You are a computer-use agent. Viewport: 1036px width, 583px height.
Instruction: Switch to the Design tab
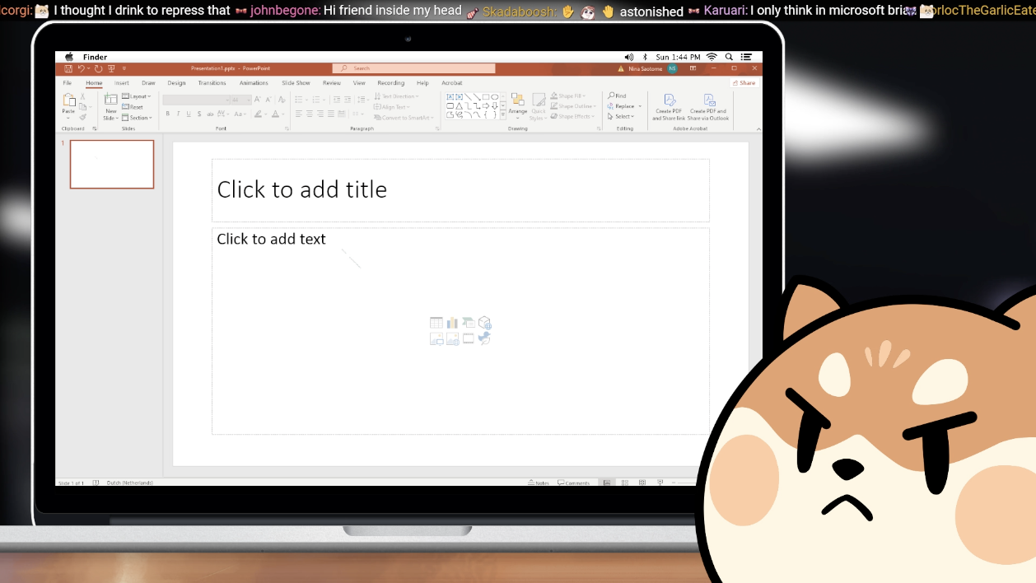coord(176,83)
